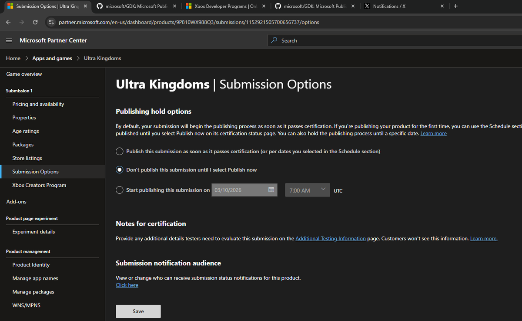
Task: Switch to the Notifications / X tab
Action: point(404,6)
